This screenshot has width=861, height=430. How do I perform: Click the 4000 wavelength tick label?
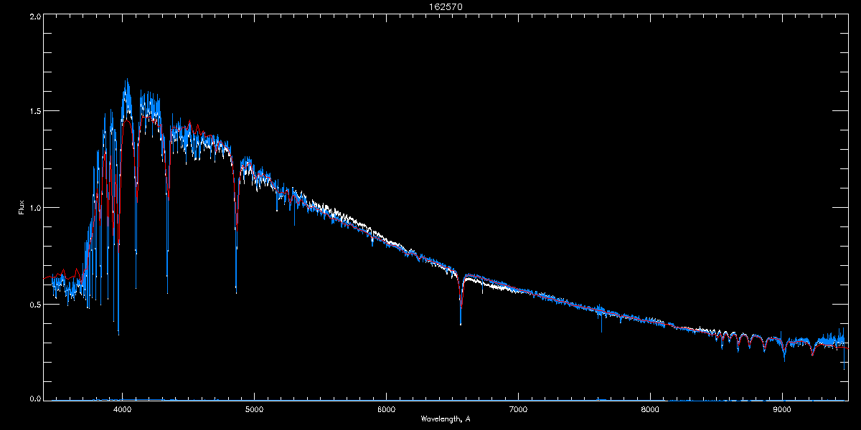[123, 409]
